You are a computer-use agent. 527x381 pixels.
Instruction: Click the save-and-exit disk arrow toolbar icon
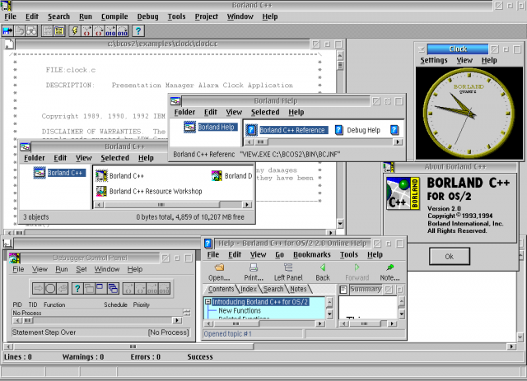[x=7, y=31]
